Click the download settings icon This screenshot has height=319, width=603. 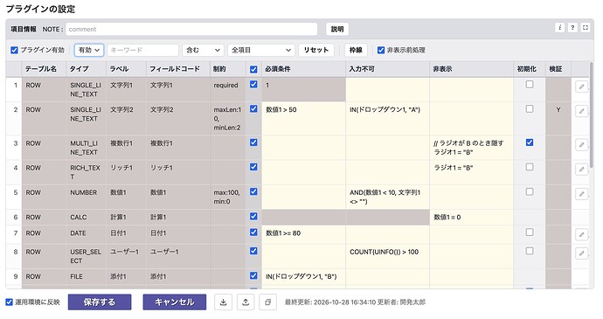tap(223, 302)
